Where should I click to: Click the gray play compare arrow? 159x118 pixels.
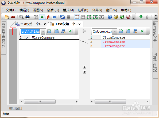coord(84,31)
